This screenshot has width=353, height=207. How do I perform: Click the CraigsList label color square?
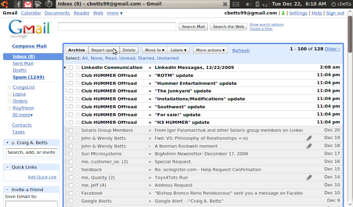(9, 87)
